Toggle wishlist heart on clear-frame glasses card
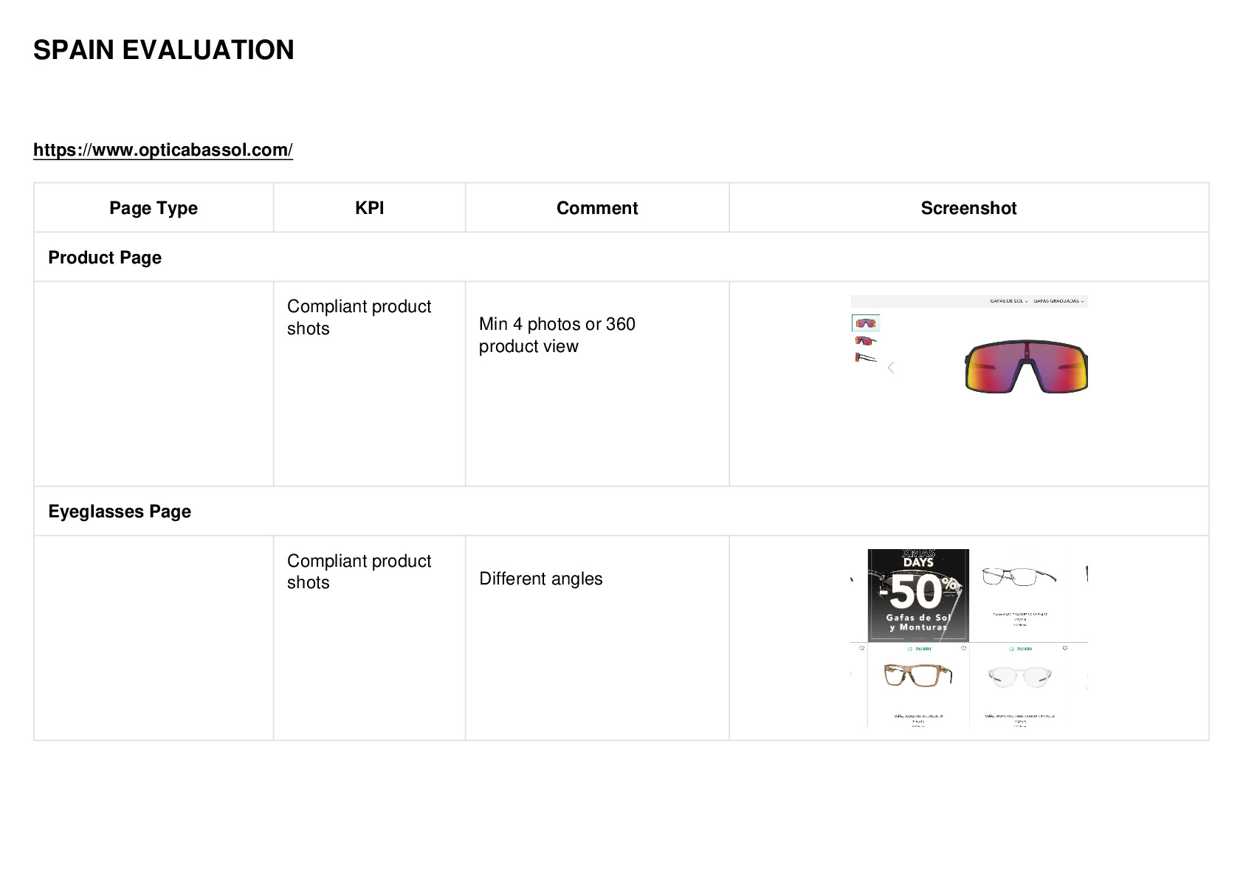 click(x=1065, y=648)
